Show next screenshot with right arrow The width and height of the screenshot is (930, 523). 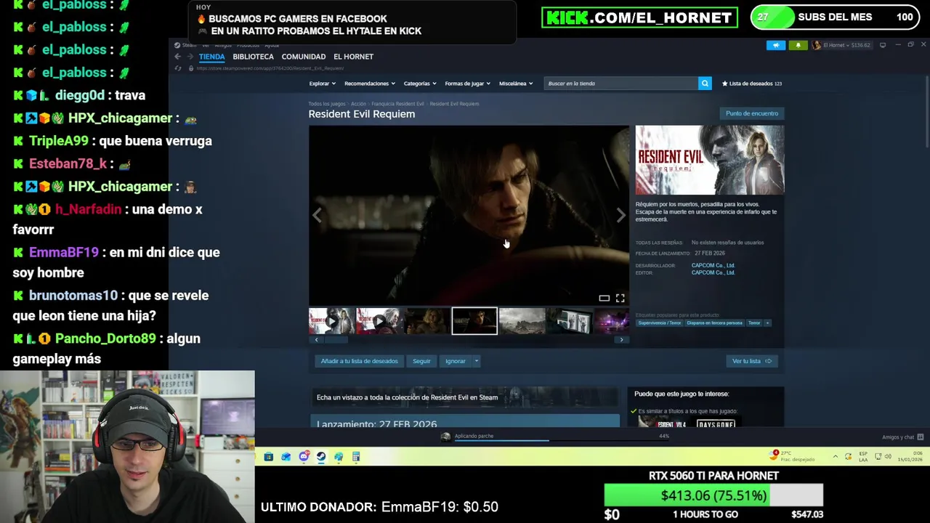click(x=620, y=215)
